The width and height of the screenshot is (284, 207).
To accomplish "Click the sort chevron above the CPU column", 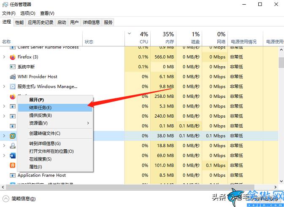I will (x=129, y=33).
